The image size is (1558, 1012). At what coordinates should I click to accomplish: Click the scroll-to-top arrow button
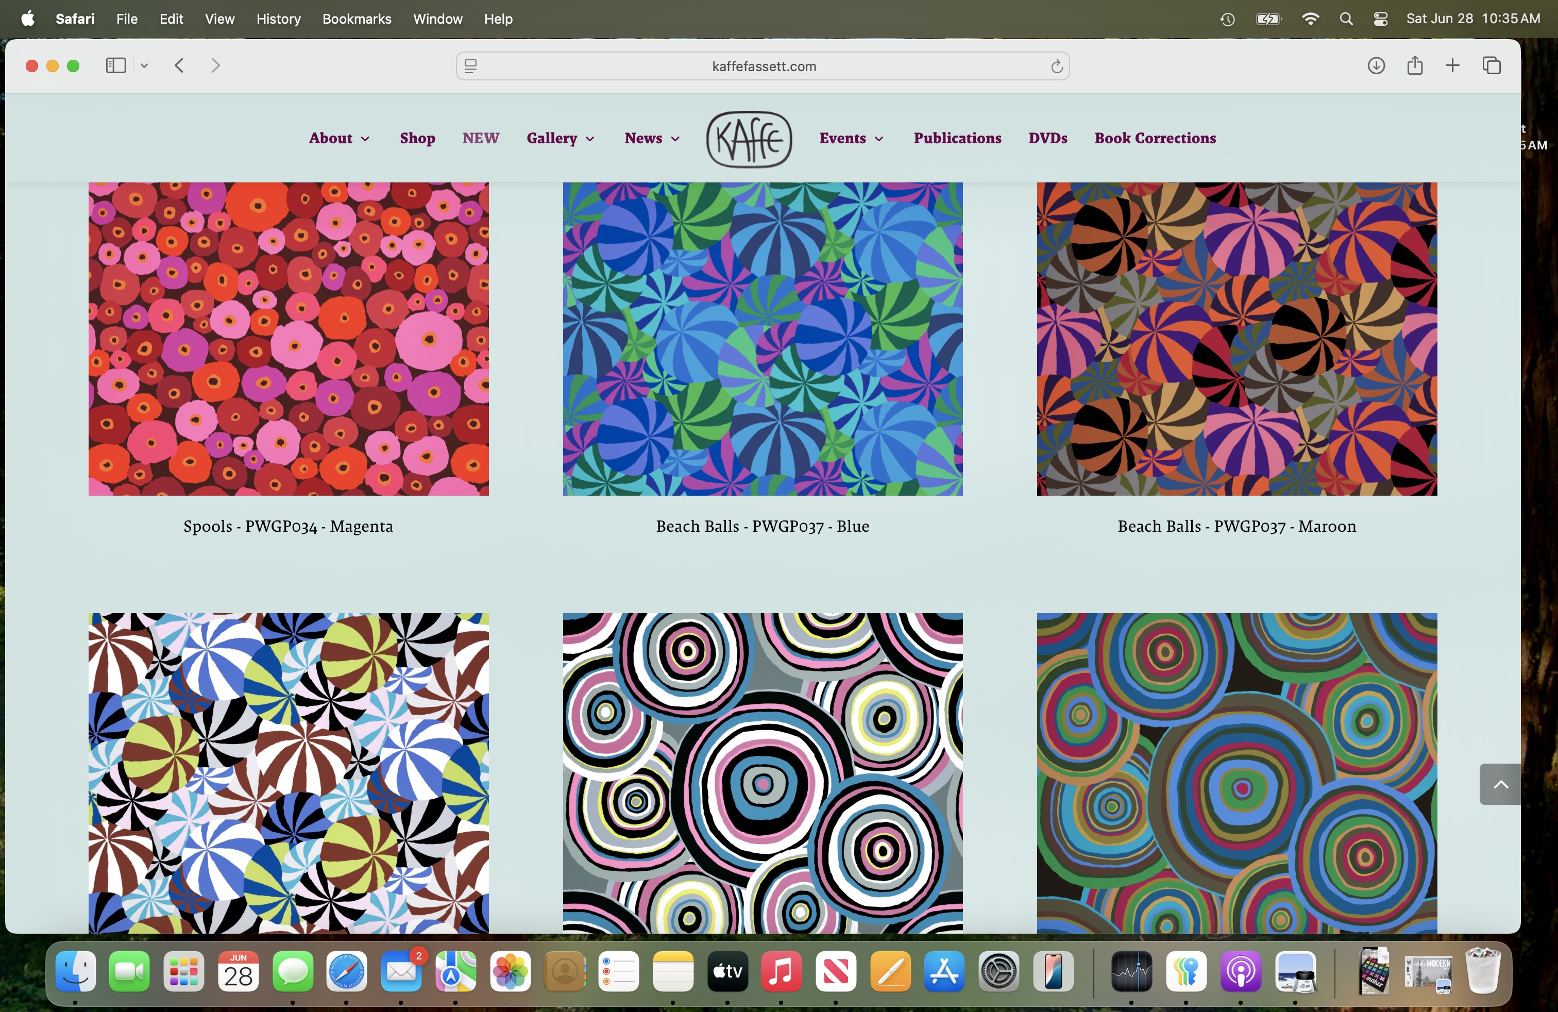1500,784
